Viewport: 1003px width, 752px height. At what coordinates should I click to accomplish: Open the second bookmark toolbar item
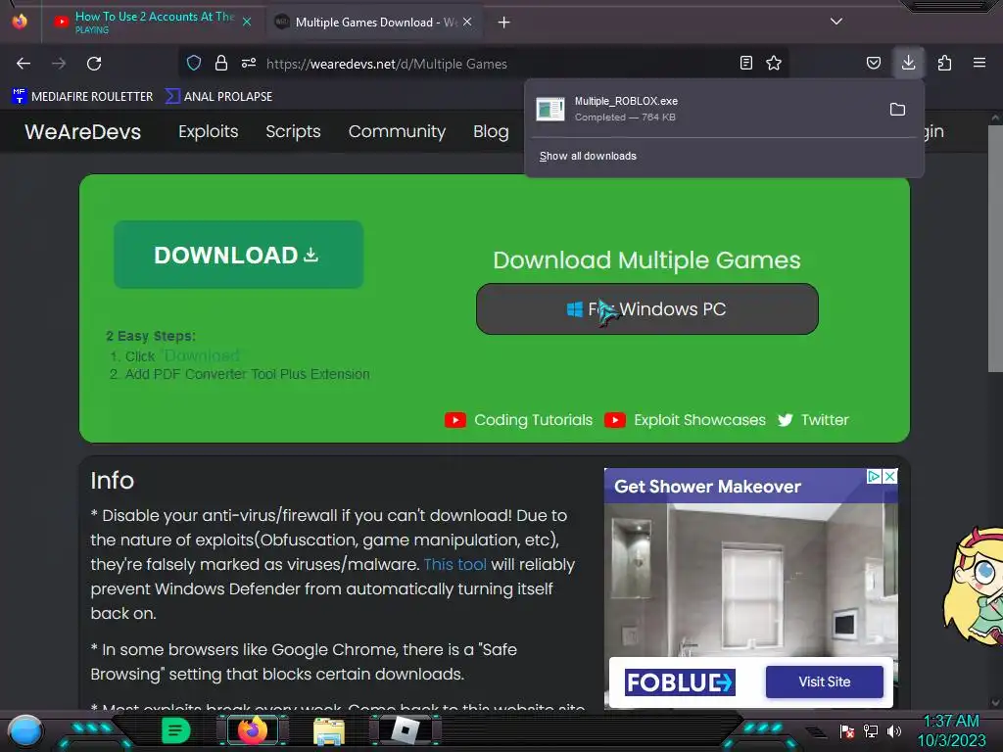pyautogui.click(x=218, y=97)
